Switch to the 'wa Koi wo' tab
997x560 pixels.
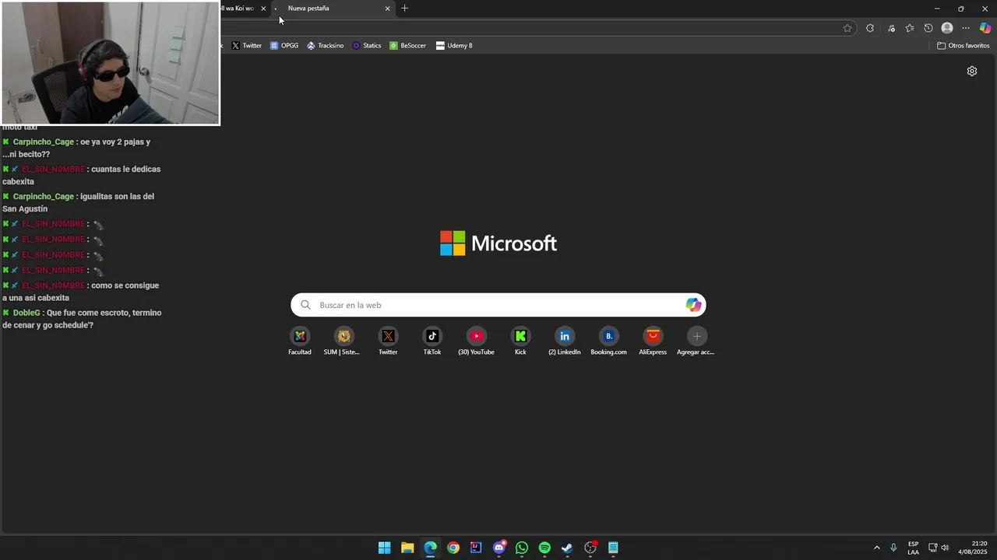[x=239, y=9]
